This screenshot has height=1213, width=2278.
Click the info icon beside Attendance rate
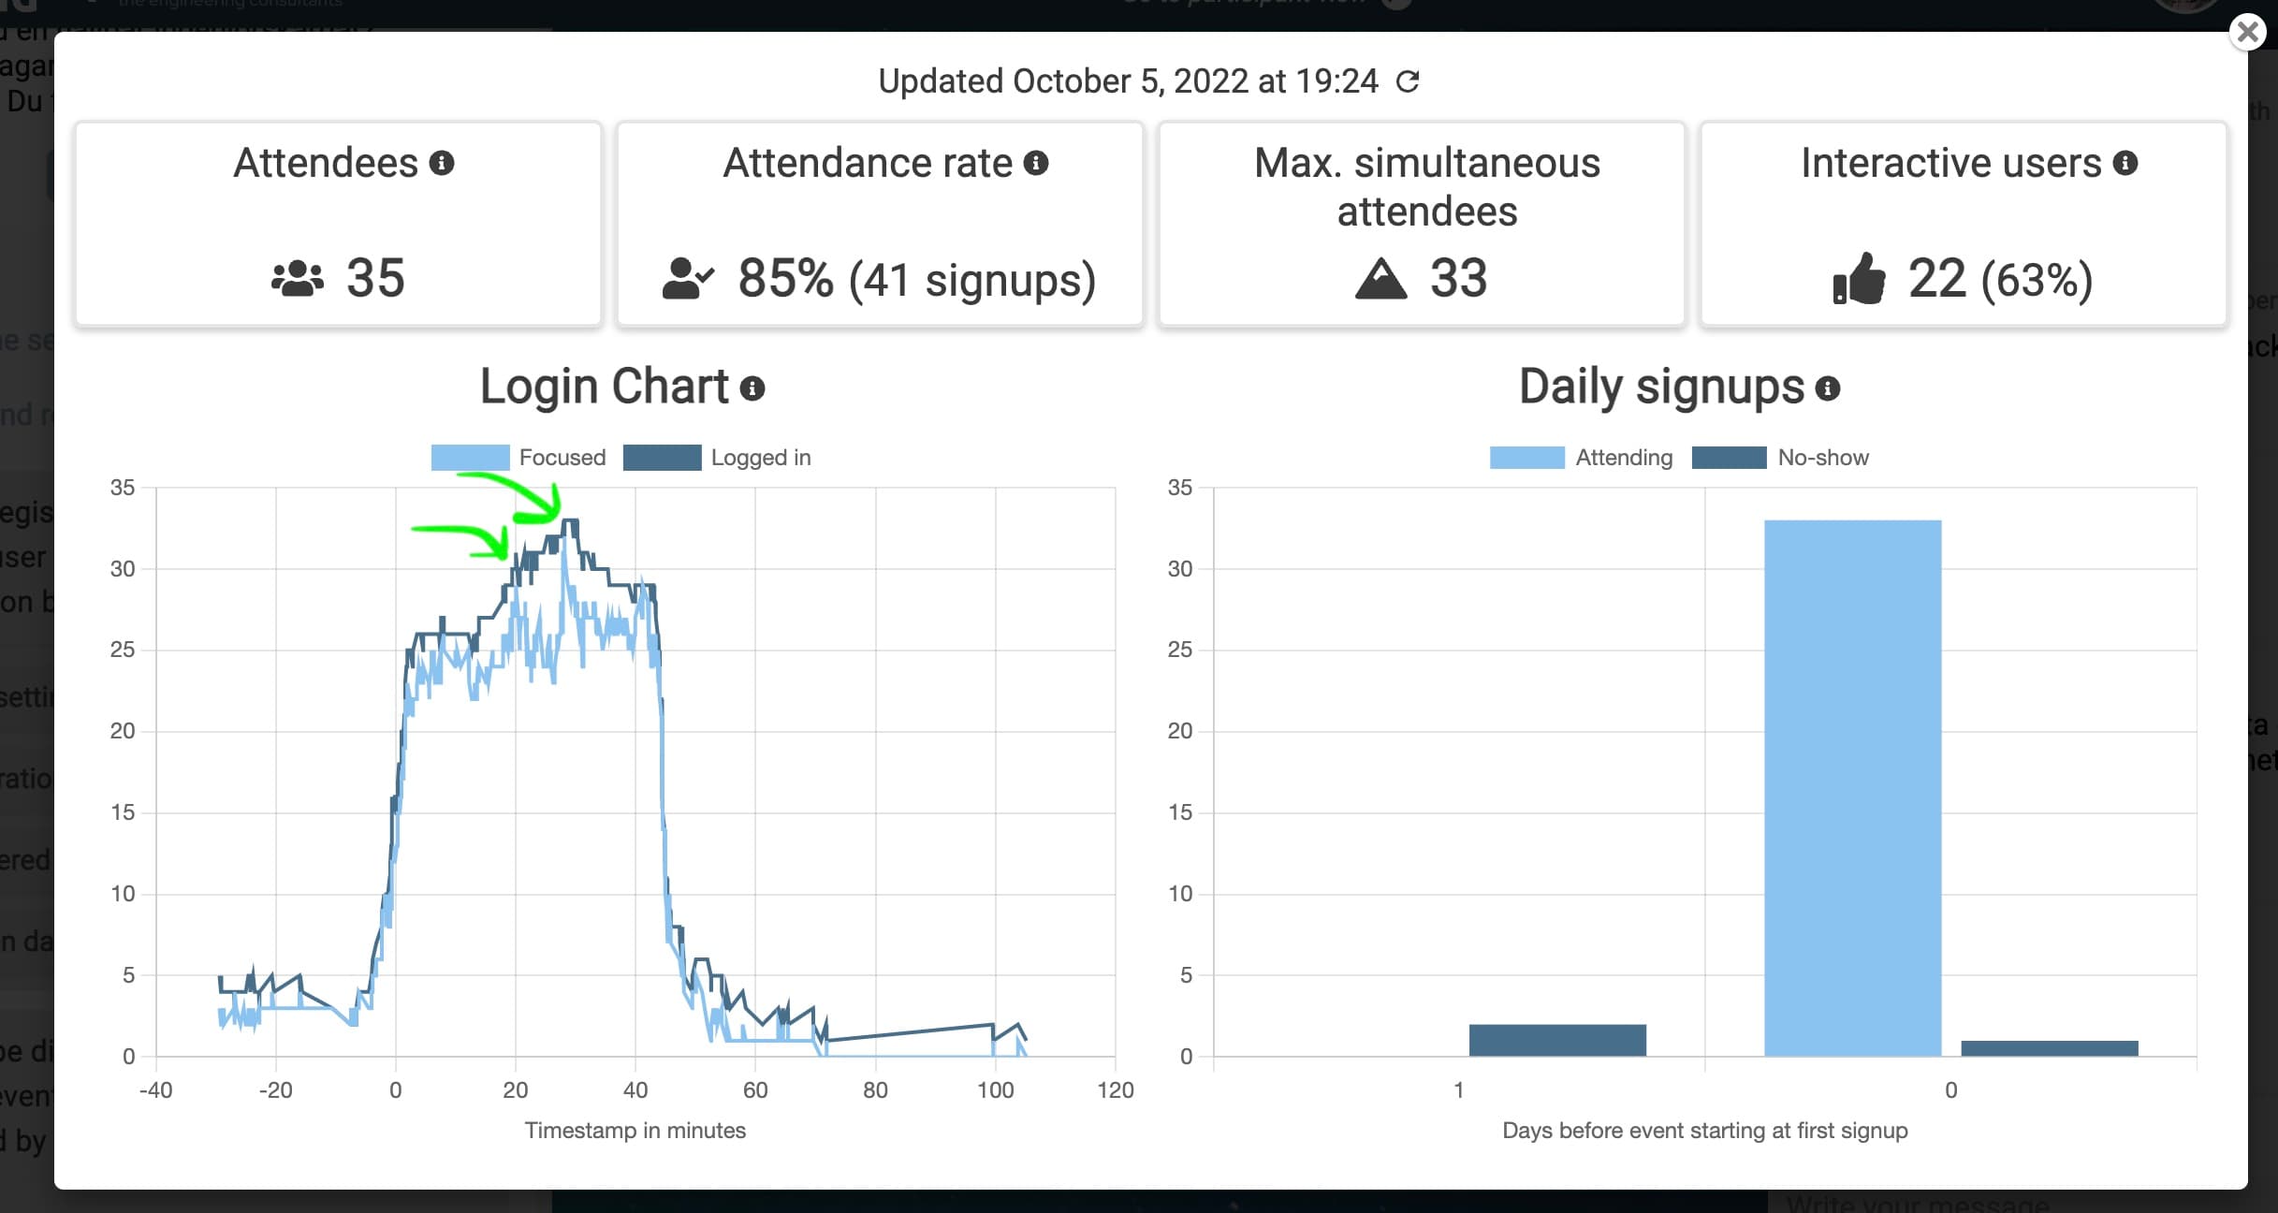[x=1036, y=164]
